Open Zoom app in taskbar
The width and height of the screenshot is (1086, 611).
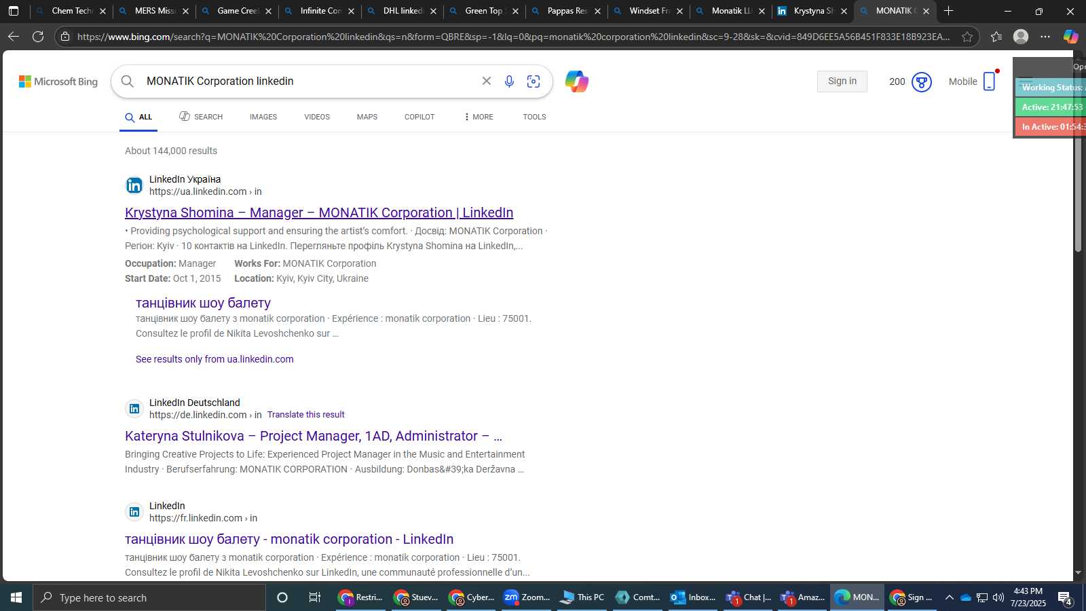coord(526,597)
